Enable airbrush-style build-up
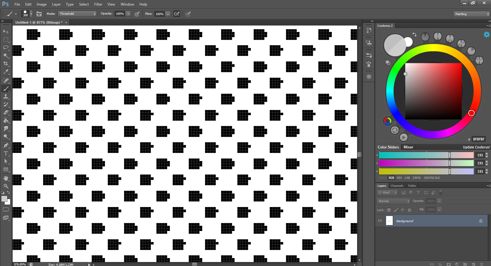 click(x=177, y=14)
